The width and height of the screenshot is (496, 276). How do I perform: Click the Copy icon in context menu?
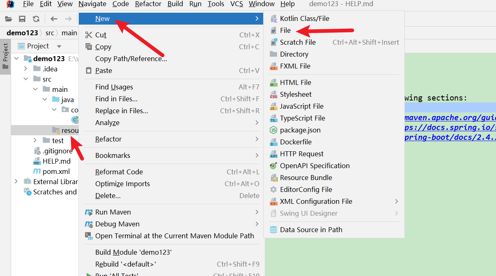pos(89,47)
